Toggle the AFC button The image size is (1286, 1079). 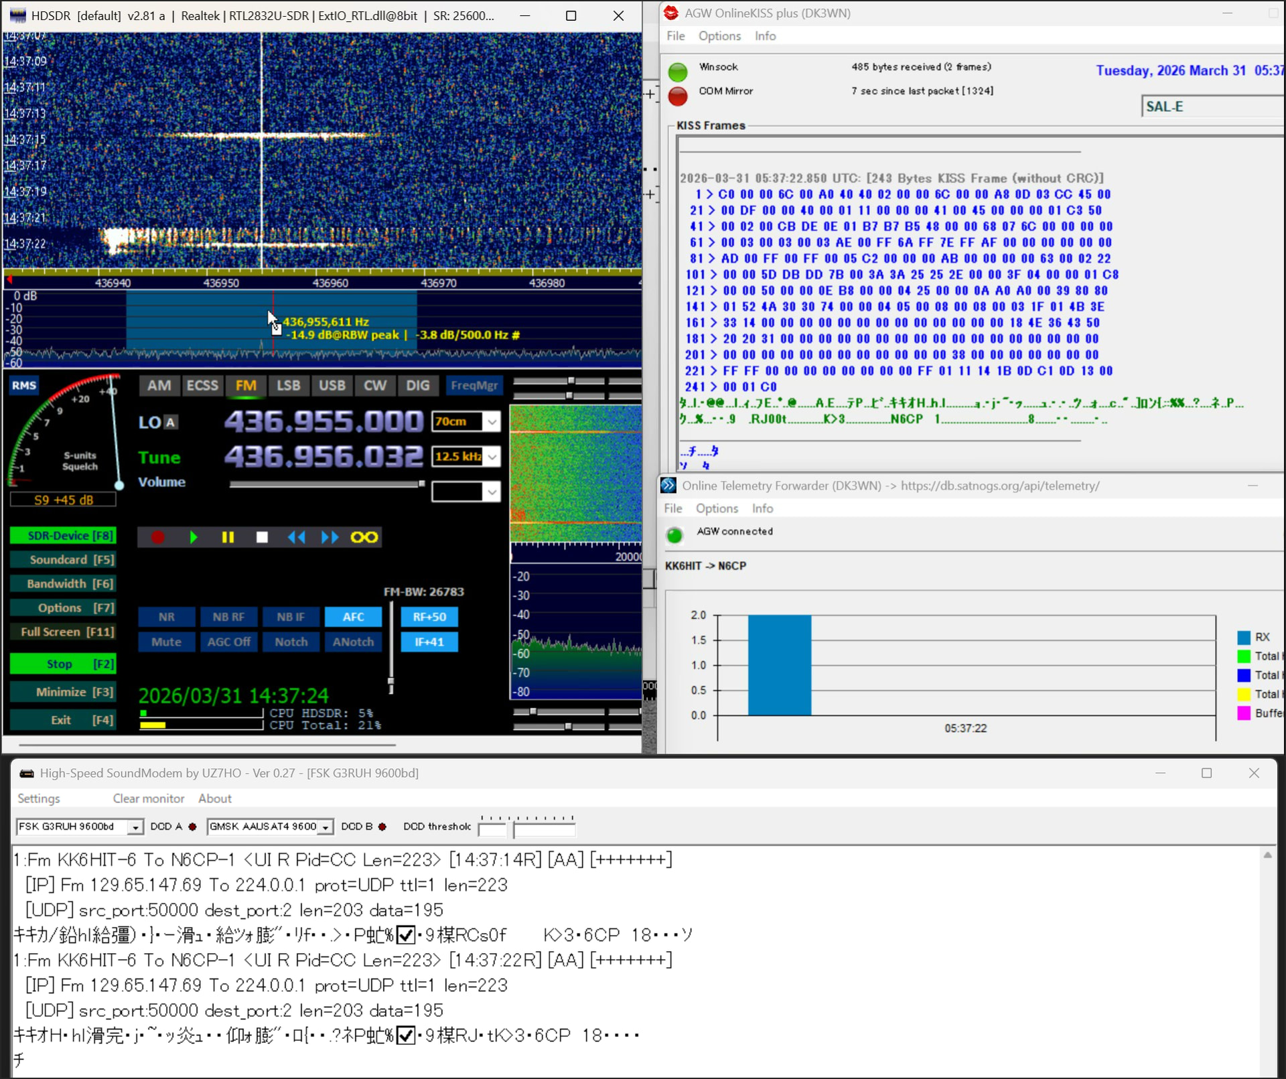(353, 617)
